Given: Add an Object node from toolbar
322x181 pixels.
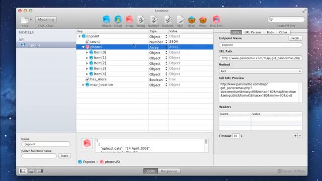Looking at the screenshot, I should tap(106, 20).
